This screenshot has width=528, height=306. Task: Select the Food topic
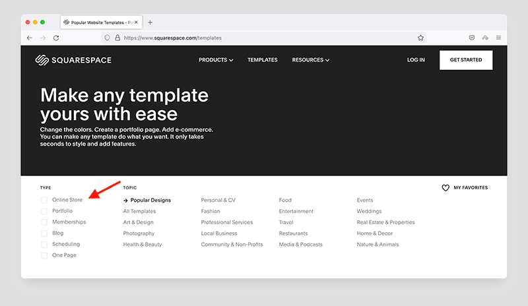coord(285,200)
